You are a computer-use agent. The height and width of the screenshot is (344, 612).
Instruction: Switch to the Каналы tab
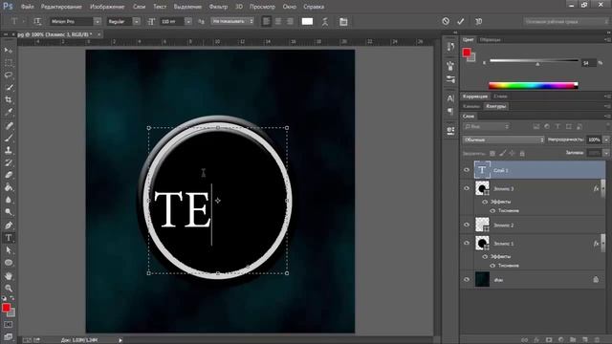[471, 106]
